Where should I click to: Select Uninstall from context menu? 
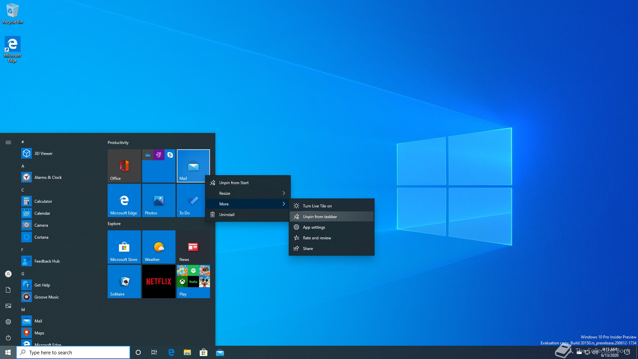[248, 215]
